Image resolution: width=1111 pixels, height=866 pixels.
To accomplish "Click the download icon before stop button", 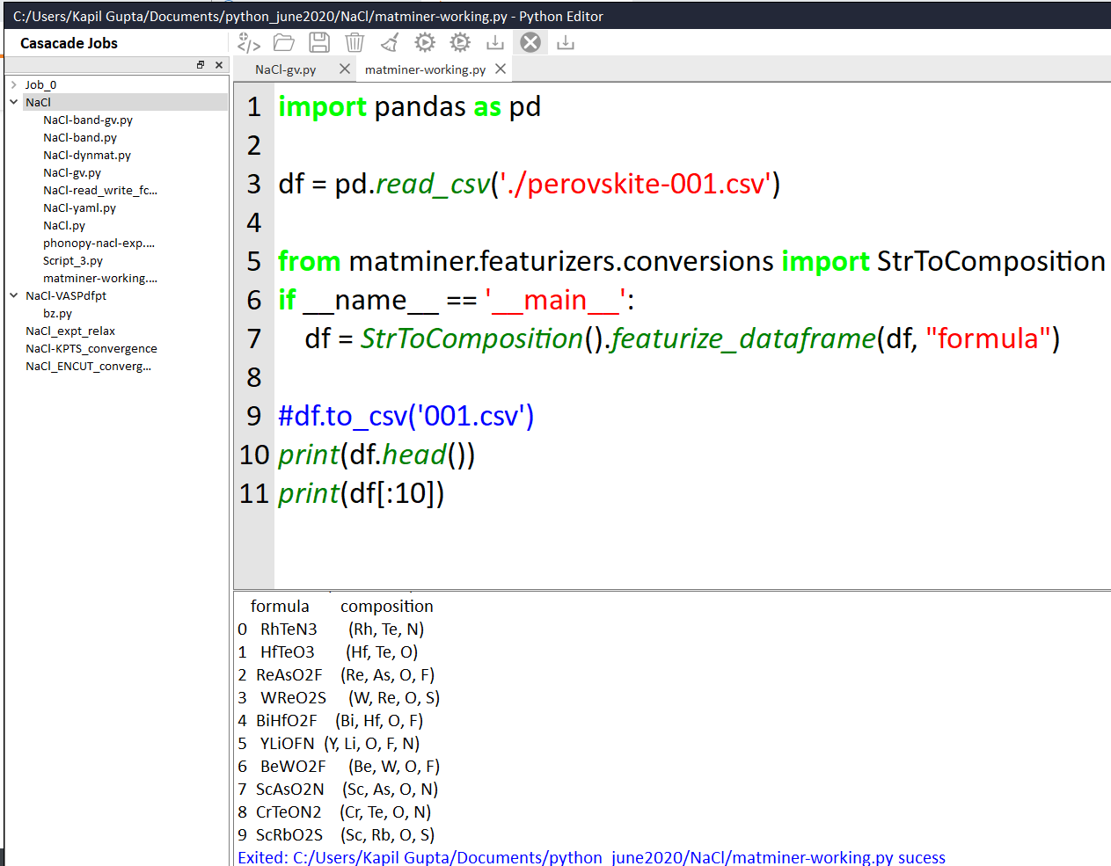I will 495,42.
